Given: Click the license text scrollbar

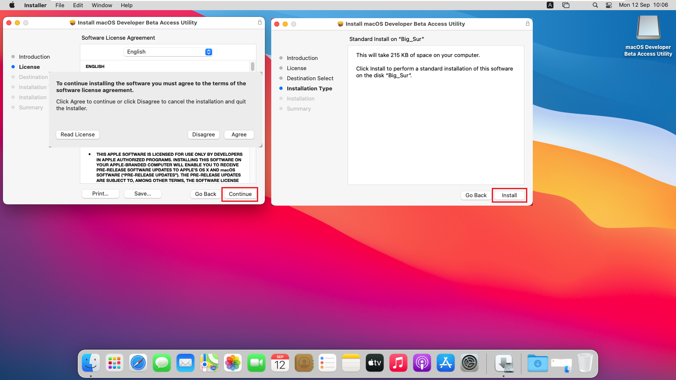Looking at the screenshot, I should (253, 66).
